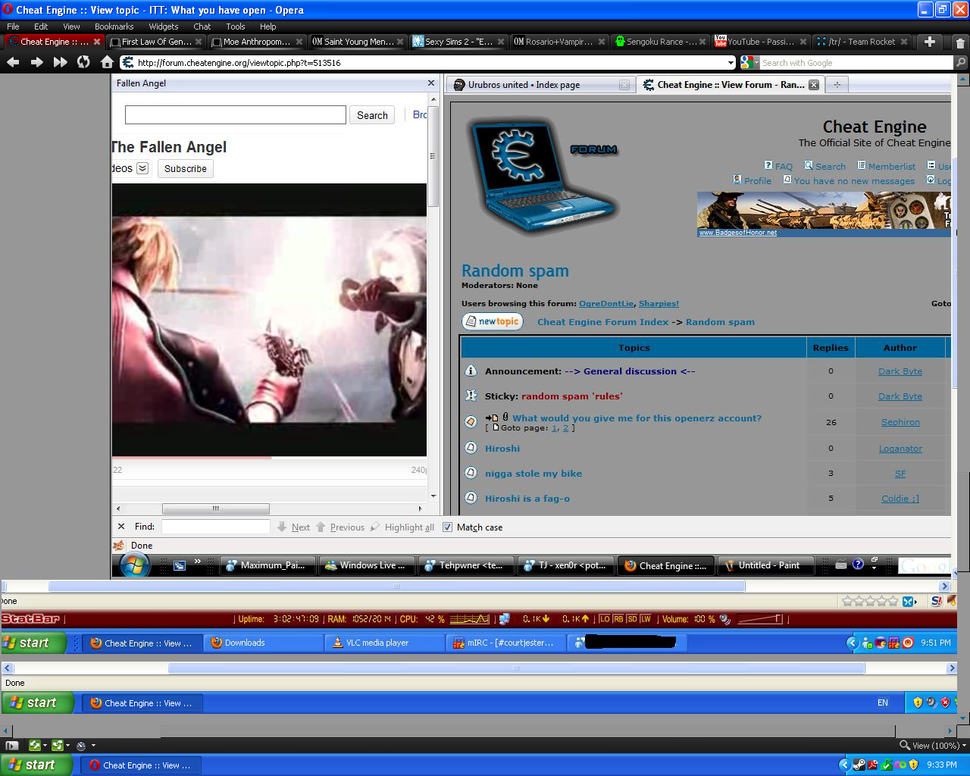This screenshot has width=970, height=776.
Task: Toggle the RB indicator on StatBar
Action: [x=618, y=619]
